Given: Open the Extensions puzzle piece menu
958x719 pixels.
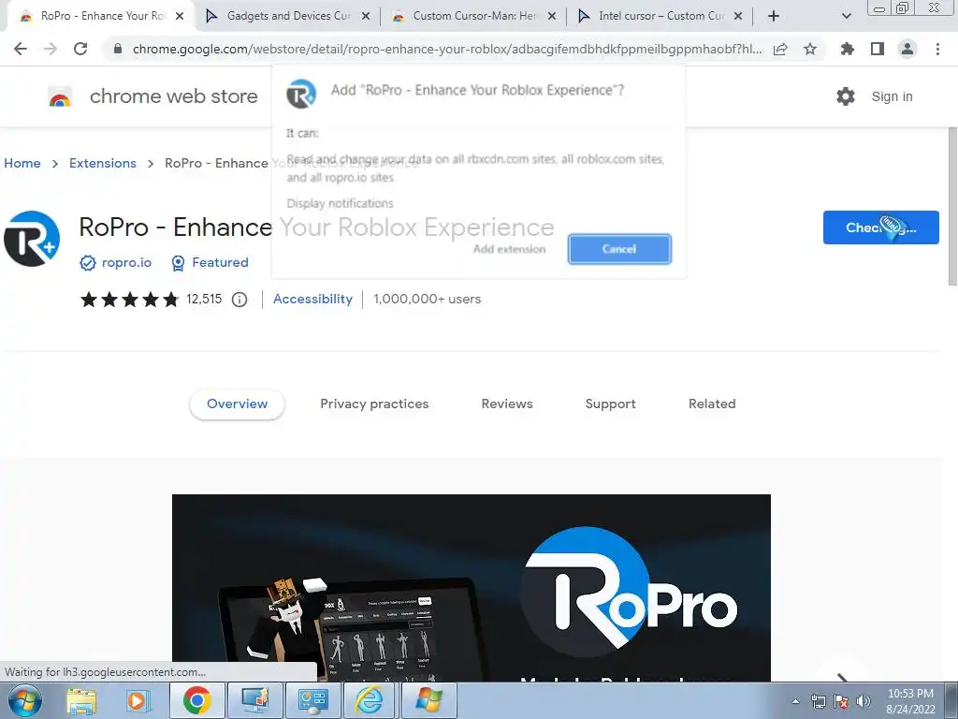Looking at the screenshot, I should tap(848, 49).
